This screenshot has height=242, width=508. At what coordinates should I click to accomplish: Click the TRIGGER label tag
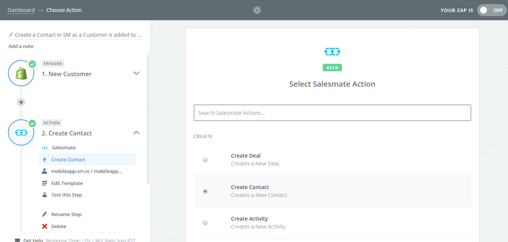[x=53, y=63]
